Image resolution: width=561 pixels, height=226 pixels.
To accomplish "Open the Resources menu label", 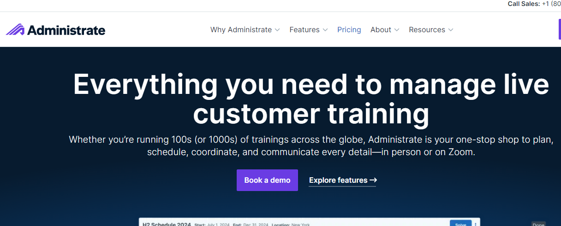I will (x=427, y=30).
